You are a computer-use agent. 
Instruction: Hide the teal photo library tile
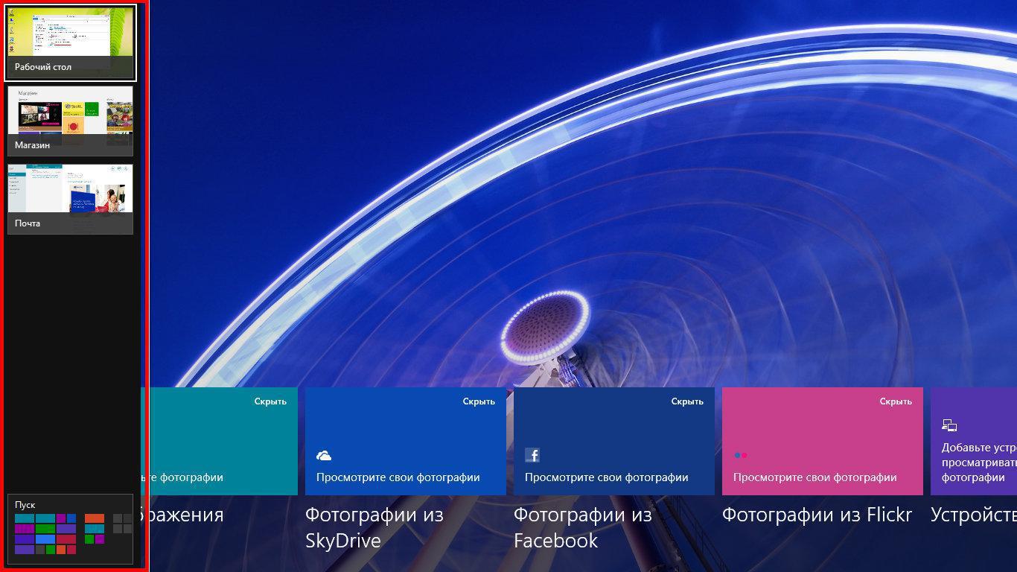coord(270,401)
